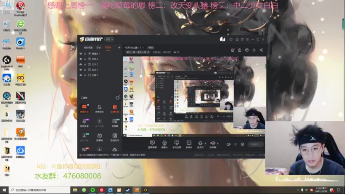The image size is (345, 194).
Task: Lock the 摄像头 1 source
Action: pyautogui.click(x=85, y=53)
